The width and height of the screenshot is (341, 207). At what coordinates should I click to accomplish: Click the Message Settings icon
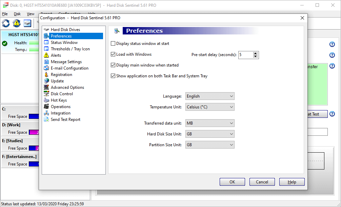pyautogui.click(x=46, y=61)
